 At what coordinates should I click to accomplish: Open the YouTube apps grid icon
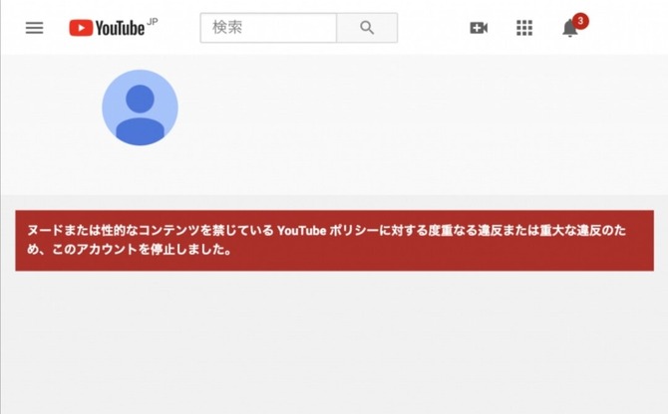tap(524, 28)
